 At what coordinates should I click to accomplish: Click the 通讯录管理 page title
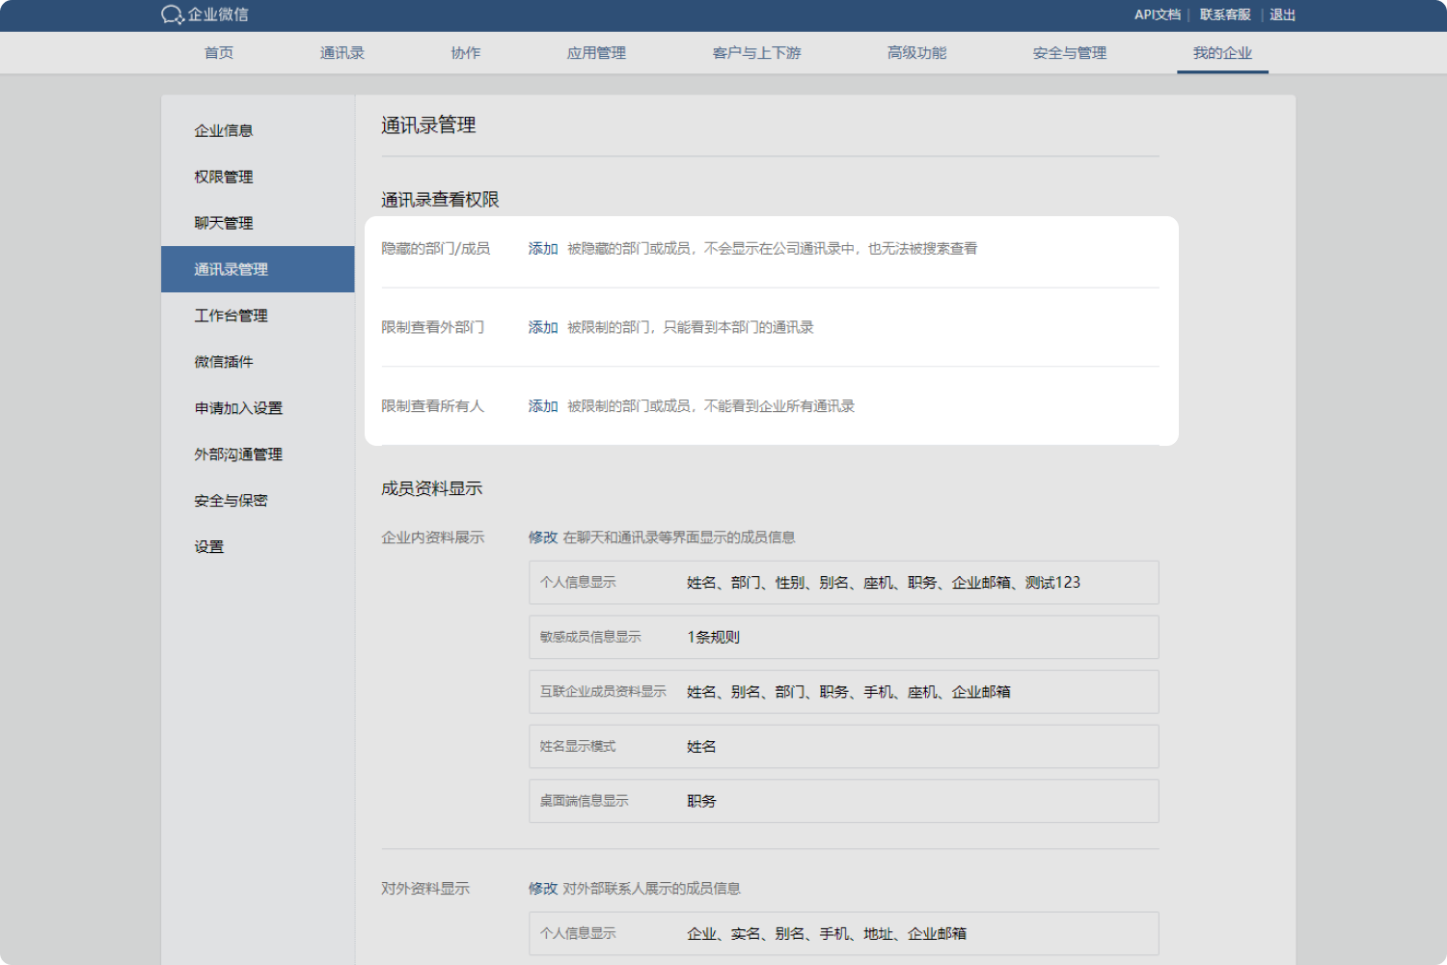click(428, 125)
